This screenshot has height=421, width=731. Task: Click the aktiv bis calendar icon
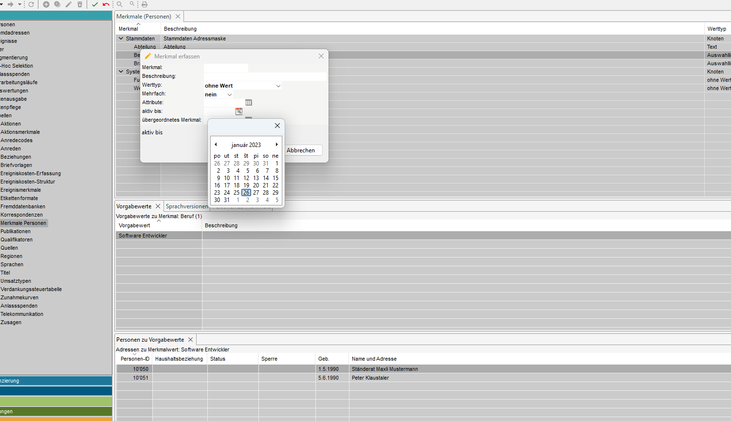(x=239, y=111)
